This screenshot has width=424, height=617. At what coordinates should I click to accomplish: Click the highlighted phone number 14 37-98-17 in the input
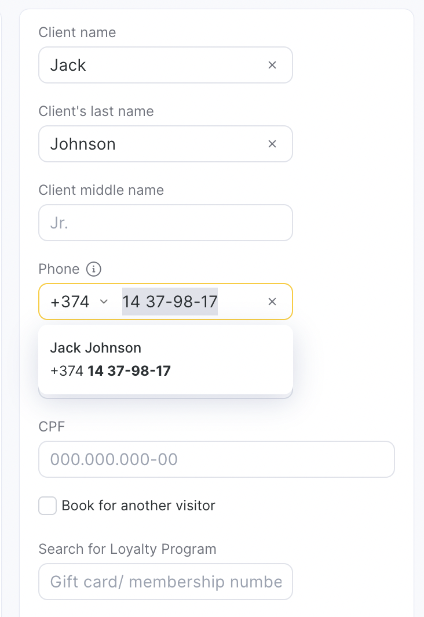click(x=170, y=302)
